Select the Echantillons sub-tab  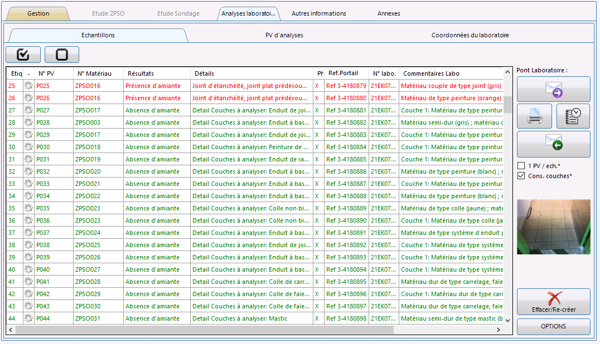[x=98, y=35]
